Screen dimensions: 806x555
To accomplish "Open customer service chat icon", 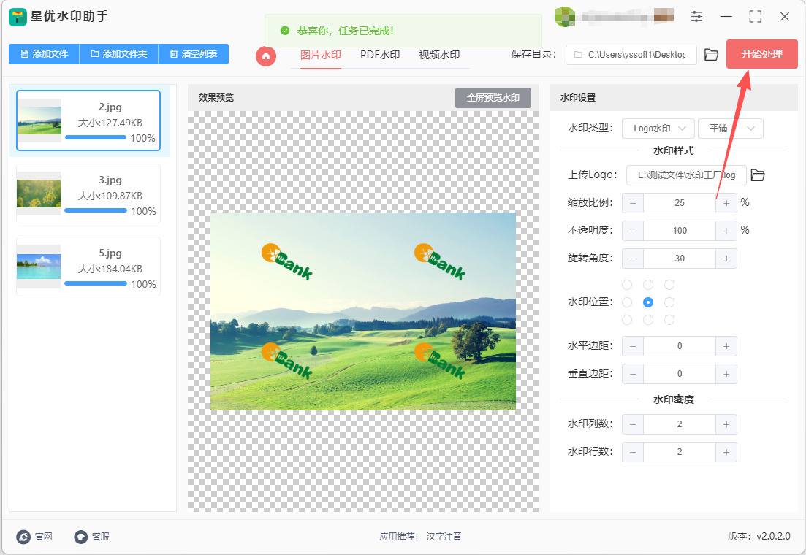I will (x=80, y=537).
